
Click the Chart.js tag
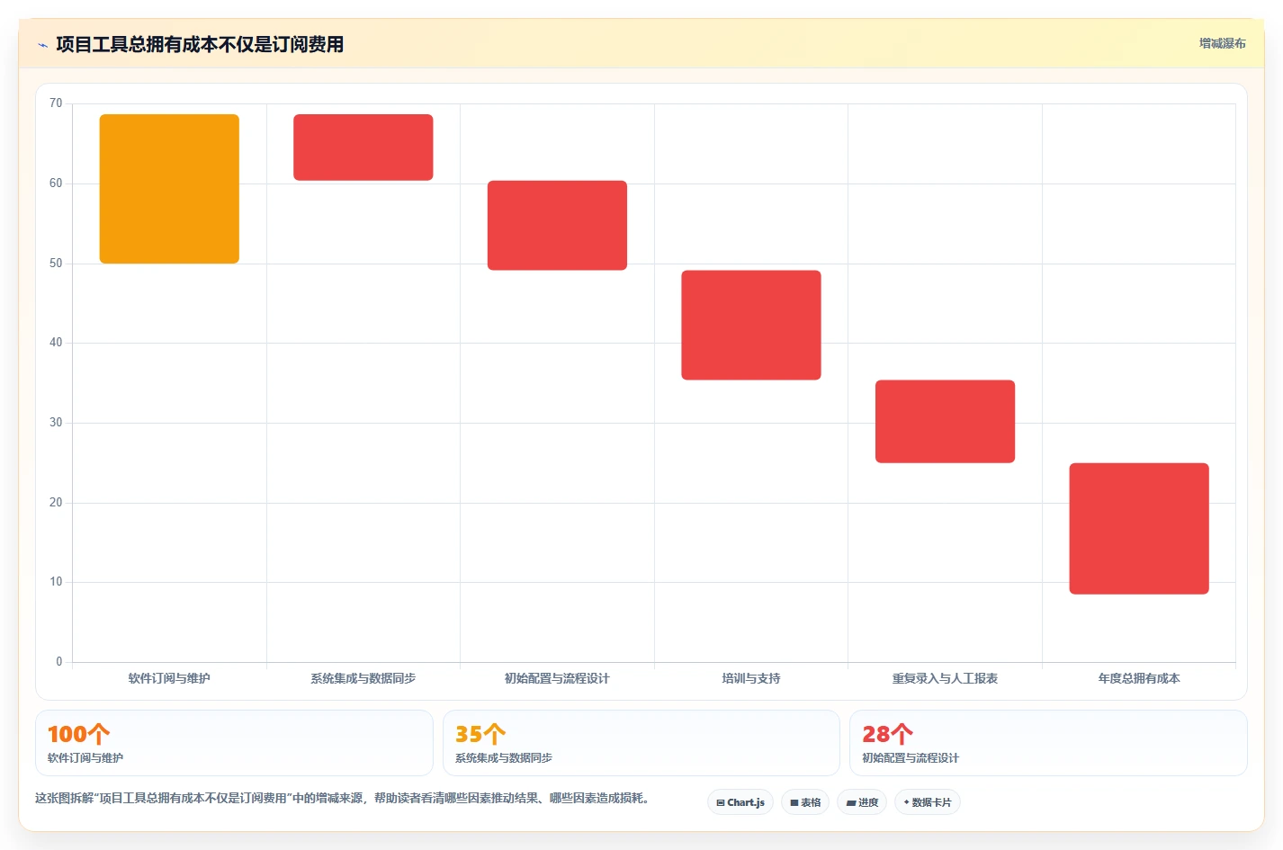740,802
